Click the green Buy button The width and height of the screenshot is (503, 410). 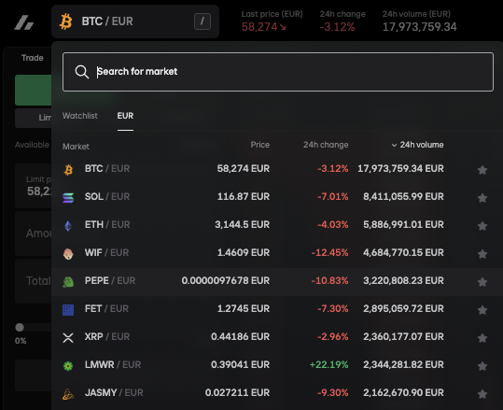33,91
